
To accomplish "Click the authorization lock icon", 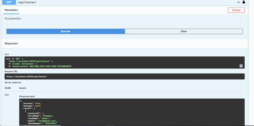I will click(244, 2).
